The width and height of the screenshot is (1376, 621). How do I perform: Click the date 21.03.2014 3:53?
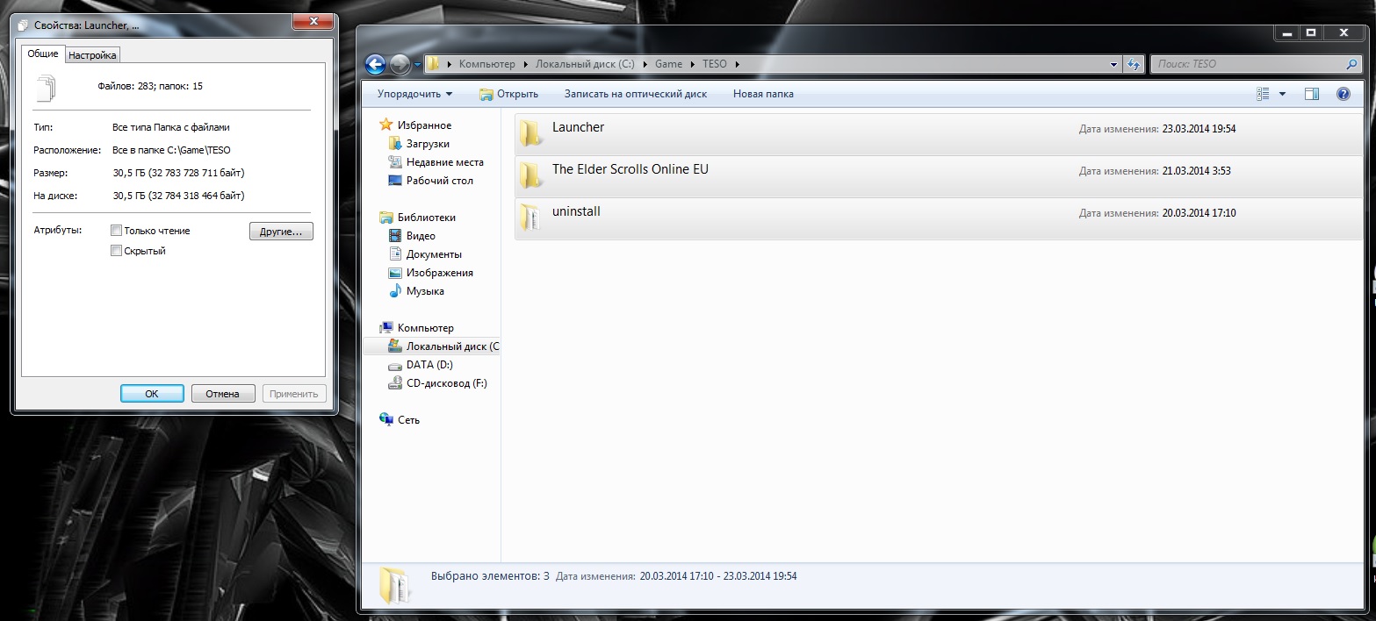1196,171
